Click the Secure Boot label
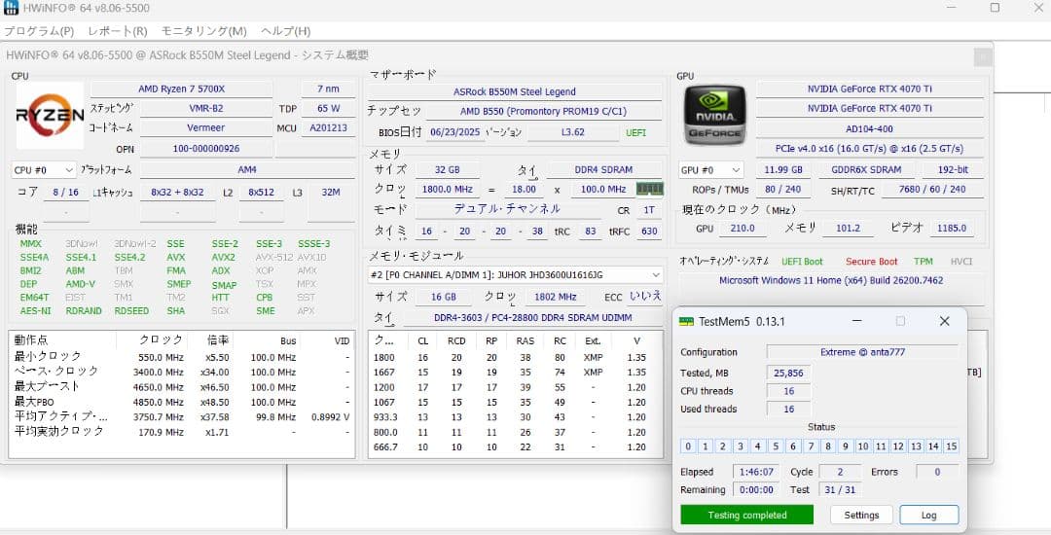 [871, 262]
